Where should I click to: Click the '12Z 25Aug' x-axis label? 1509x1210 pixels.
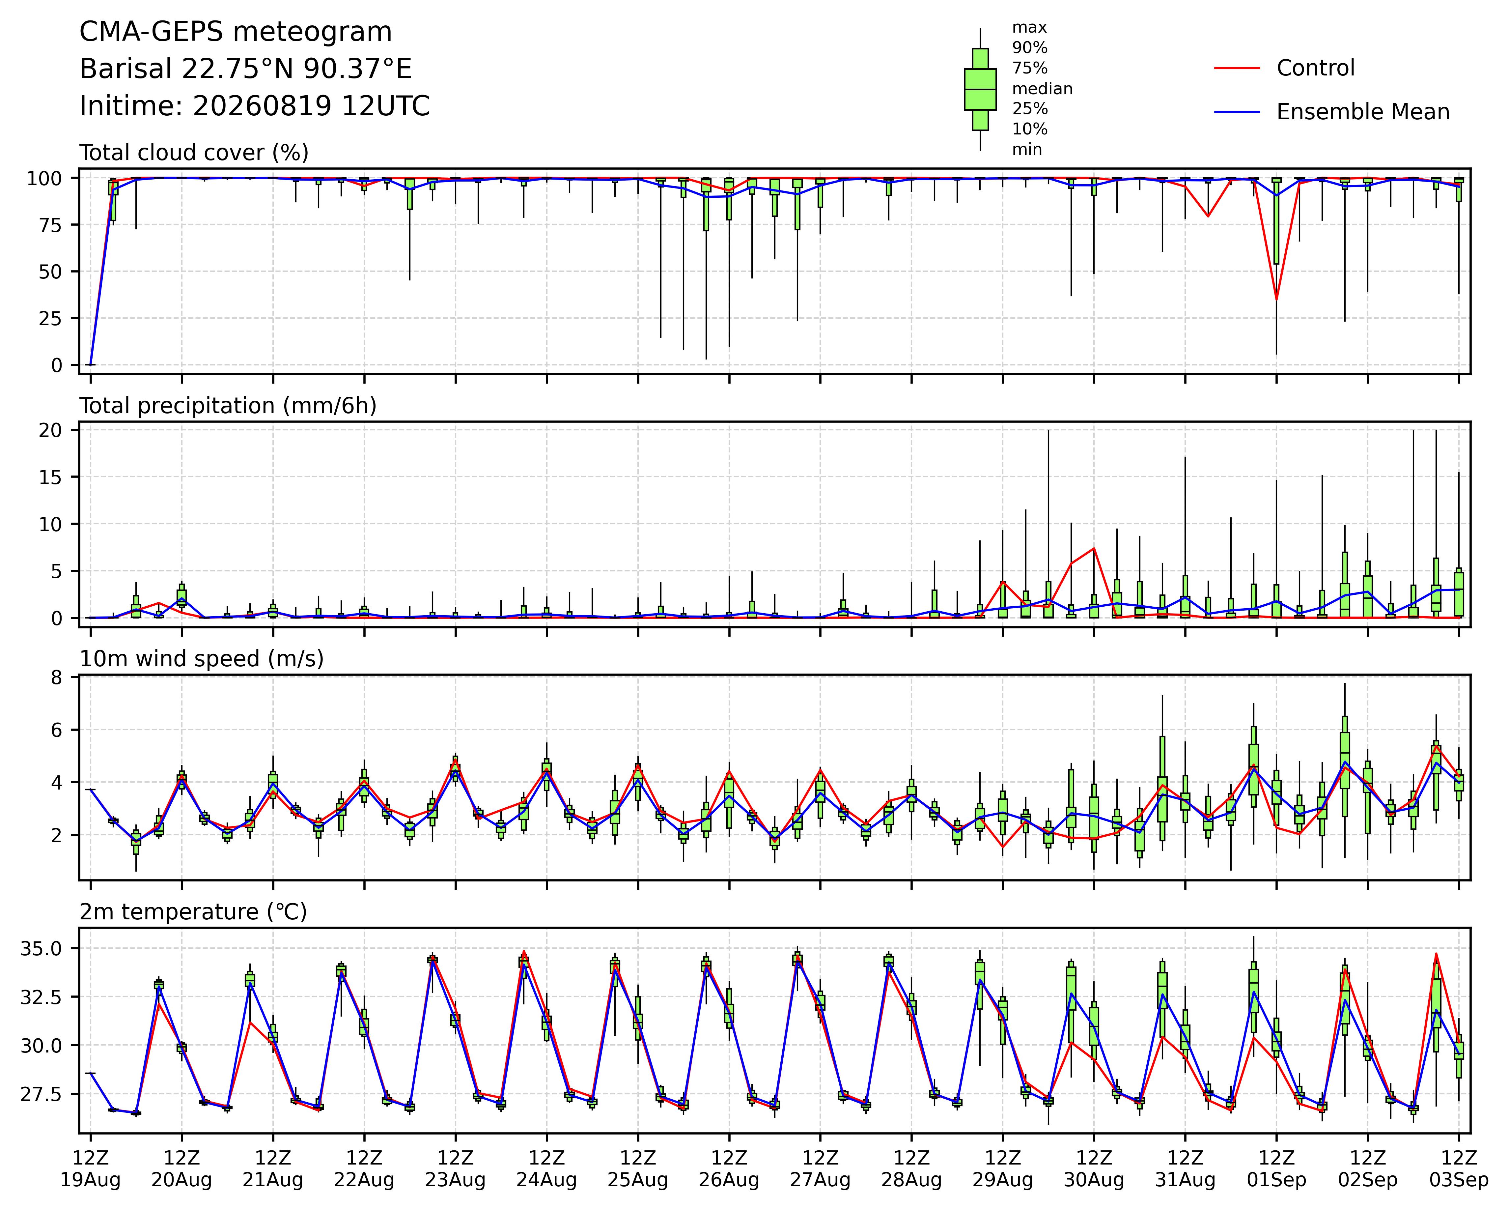pos(638,1169)
